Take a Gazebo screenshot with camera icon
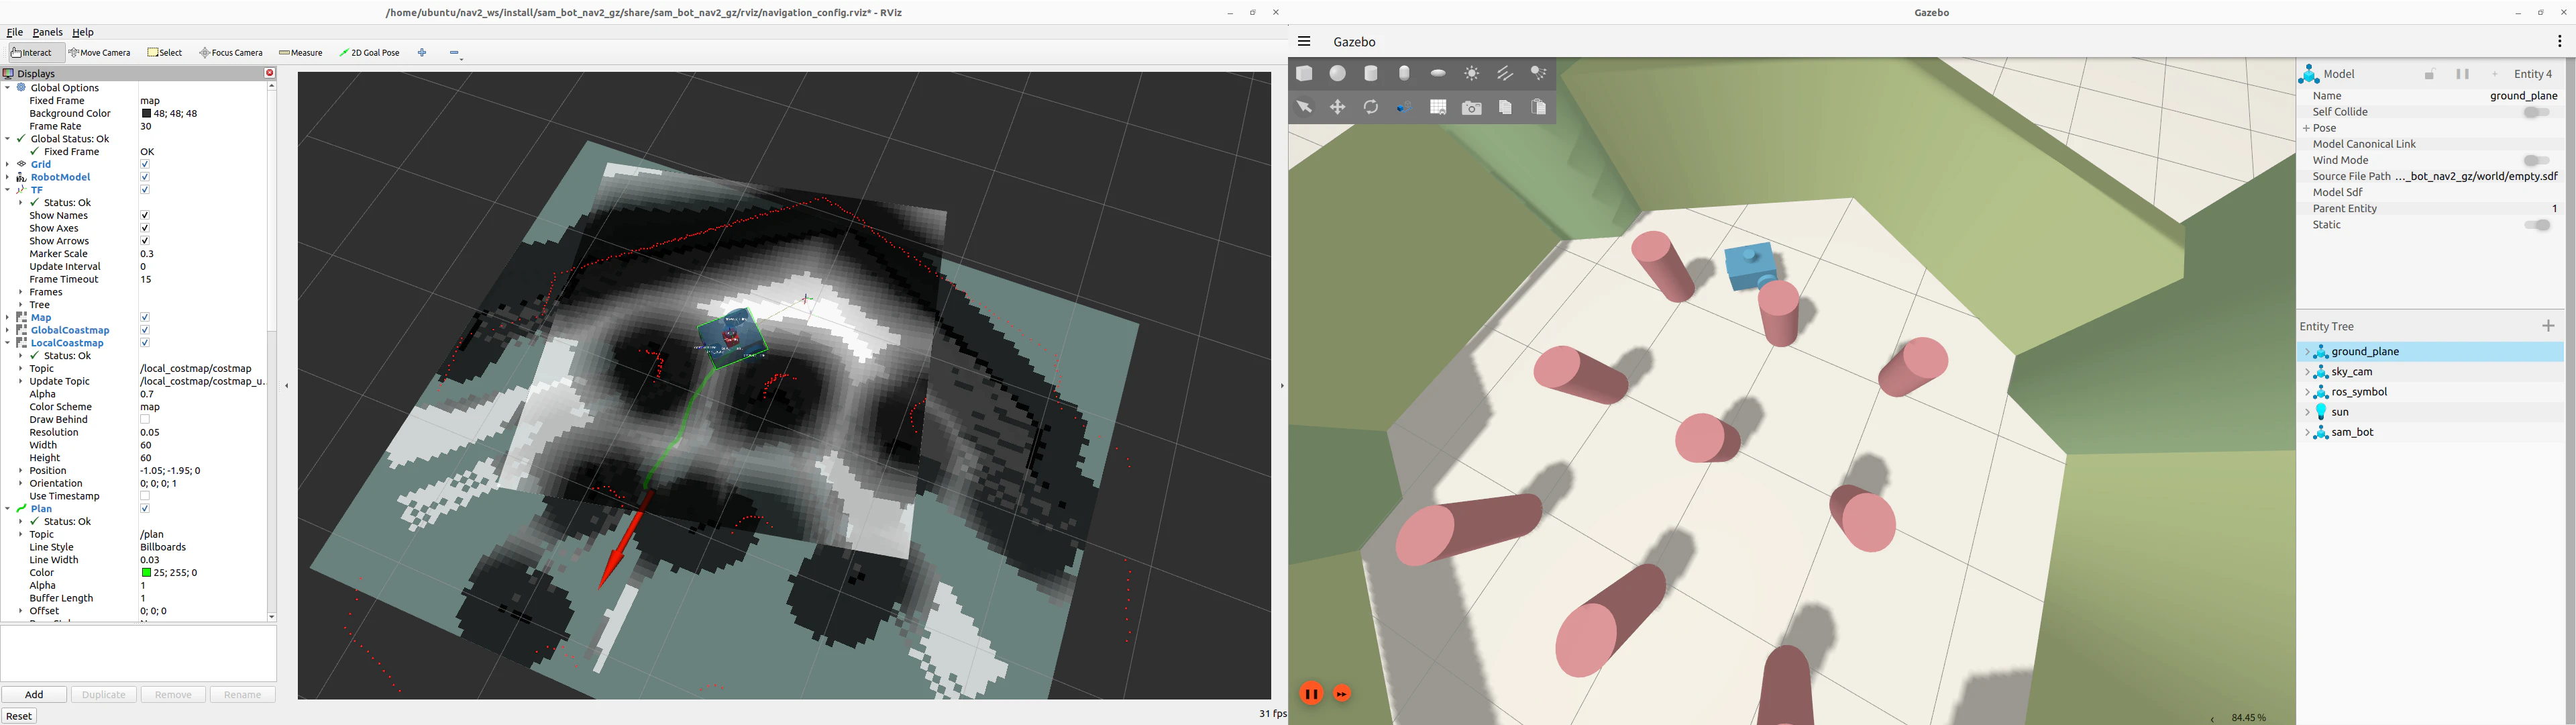 (x=1472, y=107)
